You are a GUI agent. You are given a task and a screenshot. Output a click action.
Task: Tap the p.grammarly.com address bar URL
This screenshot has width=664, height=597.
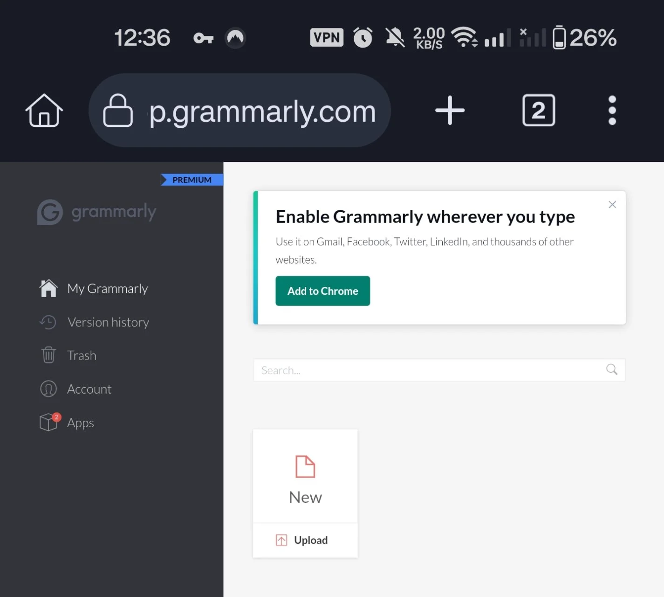[x=262, y=112]
